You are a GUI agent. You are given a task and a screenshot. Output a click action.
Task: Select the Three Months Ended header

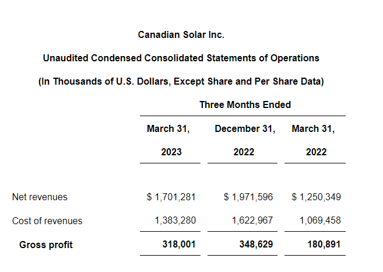tap(245, 105)
